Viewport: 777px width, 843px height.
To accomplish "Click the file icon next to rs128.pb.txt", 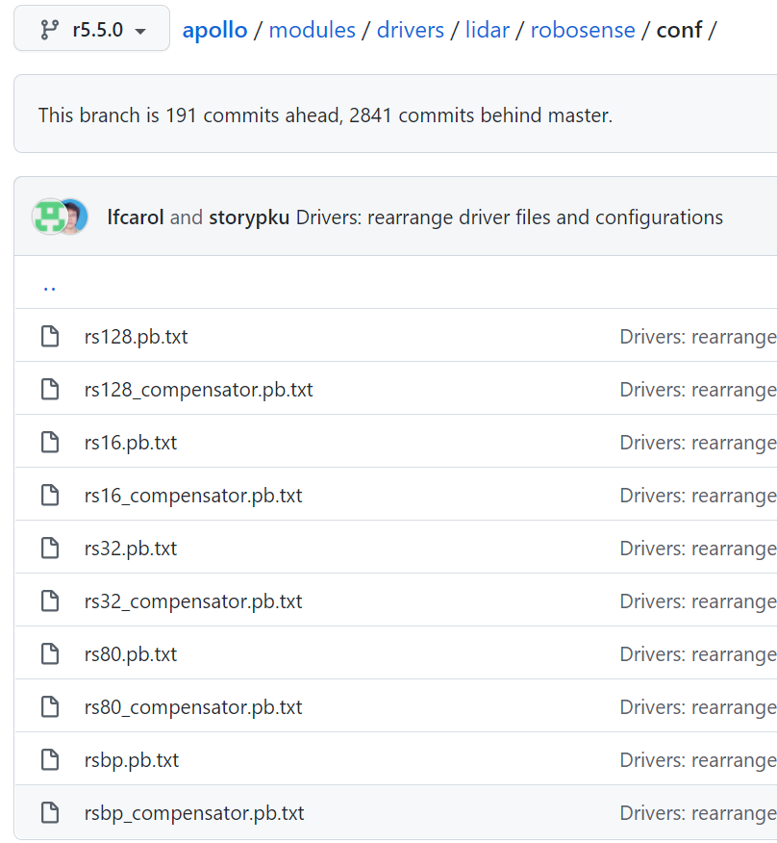I will click(x=50, y=336).
